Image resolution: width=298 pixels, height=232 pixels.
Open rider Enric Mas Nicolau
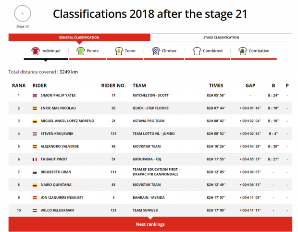point(58,108)
